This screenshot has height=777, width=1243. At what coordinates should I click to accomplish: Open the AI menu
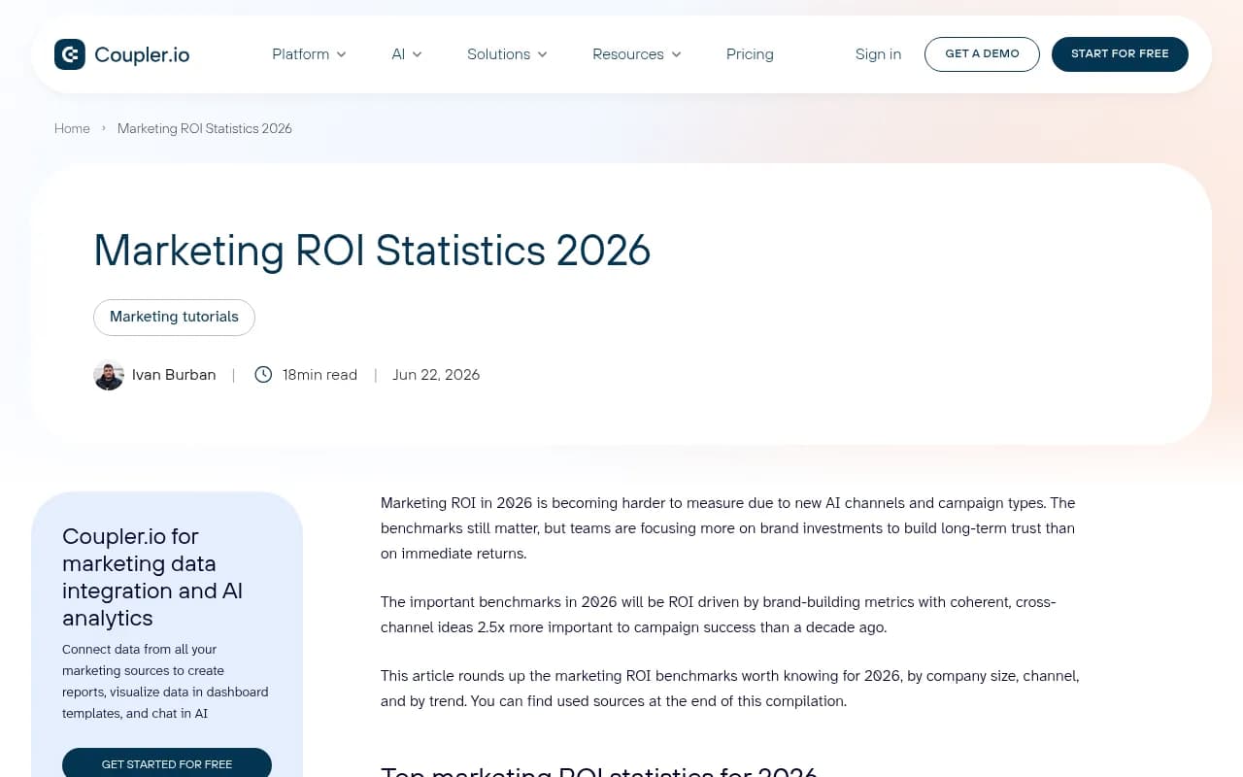tap(398, 54)
